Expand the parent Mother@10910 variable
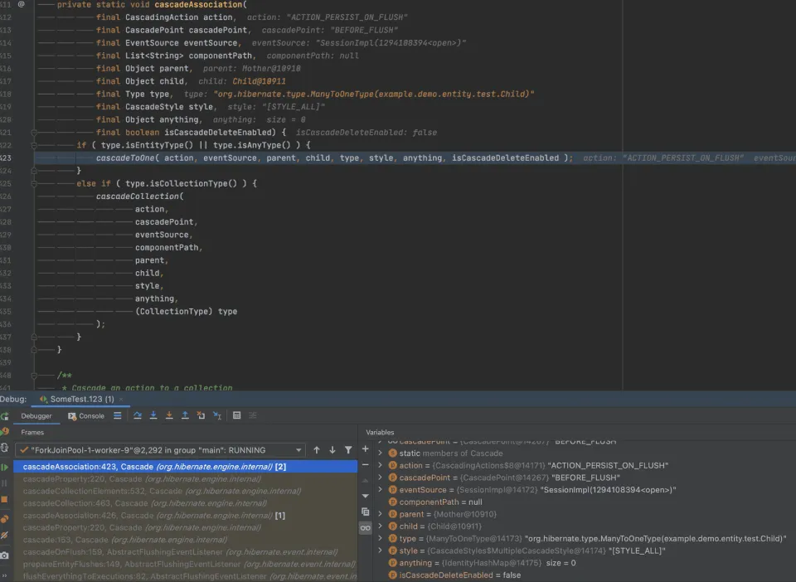 click(381, 514)
